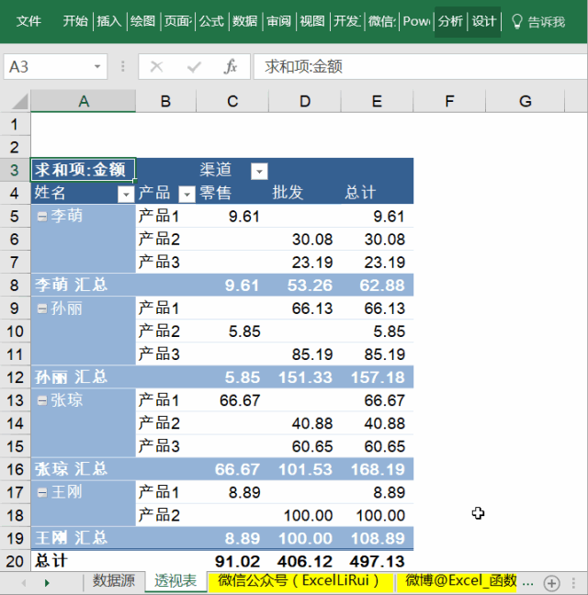This screenshot has width=588, height=595.
Task: Click the Enter checkmark in formula bar
Action: pos(194,67)
